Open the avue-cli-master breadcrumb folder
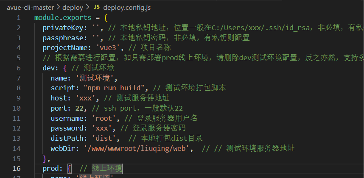The width and height of the screenshot is (364, 178). pyautogui.click(x=31, y=7)
